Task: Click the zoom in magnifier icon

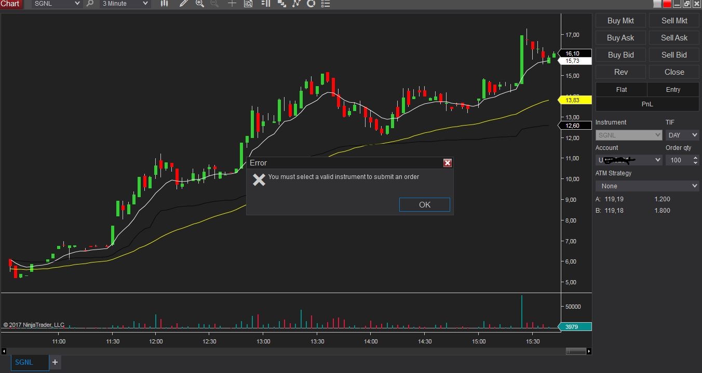Action: 199,4
